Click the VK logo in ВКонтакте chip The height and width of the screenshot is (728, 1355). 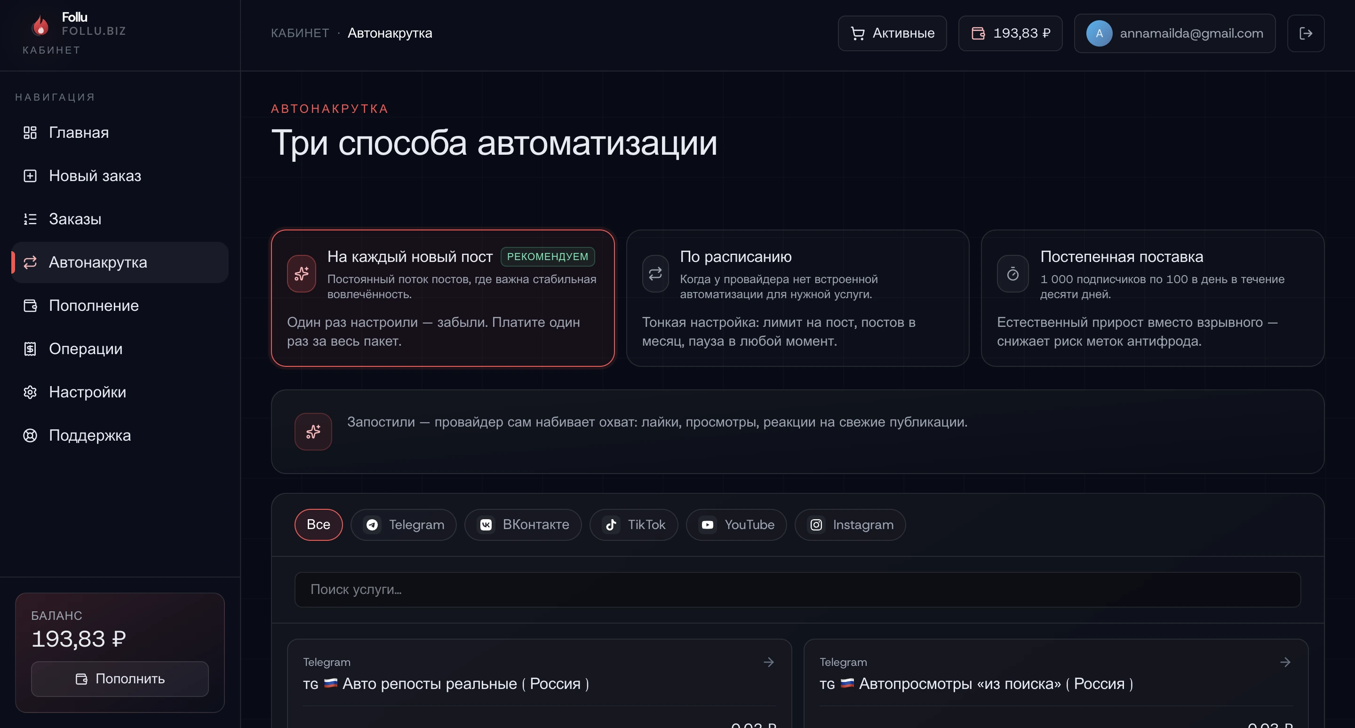[486, 524]
